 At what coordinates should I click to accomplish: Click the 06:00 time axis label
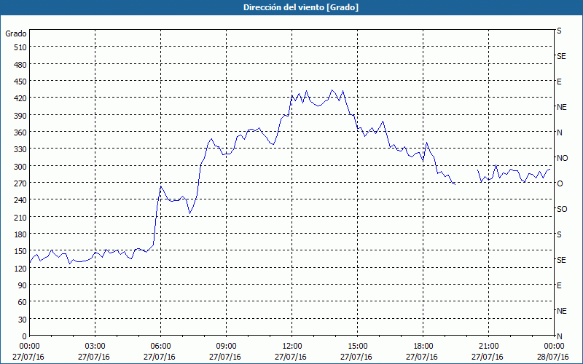[160, 347]
